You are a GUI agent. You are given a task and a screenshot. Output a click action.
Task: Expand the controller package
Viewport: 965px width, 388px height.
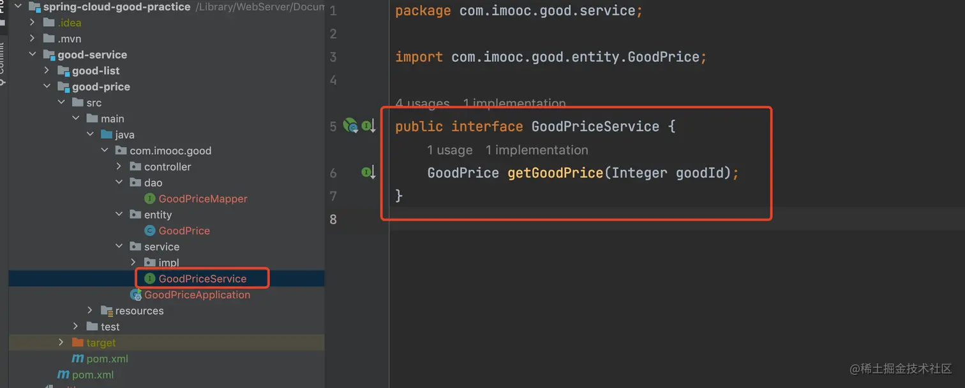pos(119,166)
